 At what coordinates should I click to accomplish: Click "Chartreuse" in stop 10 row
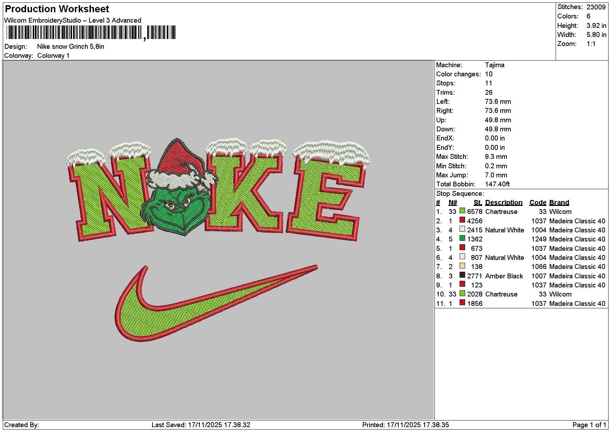point(501,294)
